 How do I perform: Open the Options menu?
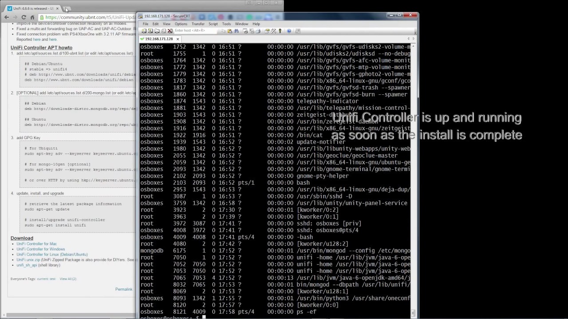tap(181, 24)
